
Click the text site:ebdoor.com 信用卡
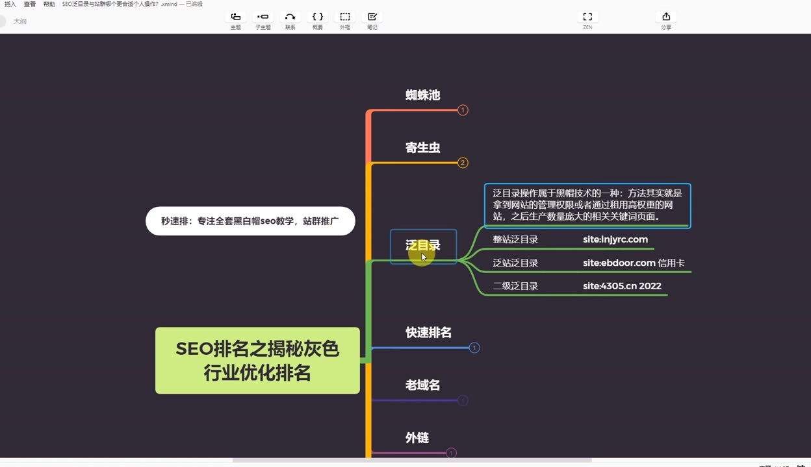tap(634, 263)
